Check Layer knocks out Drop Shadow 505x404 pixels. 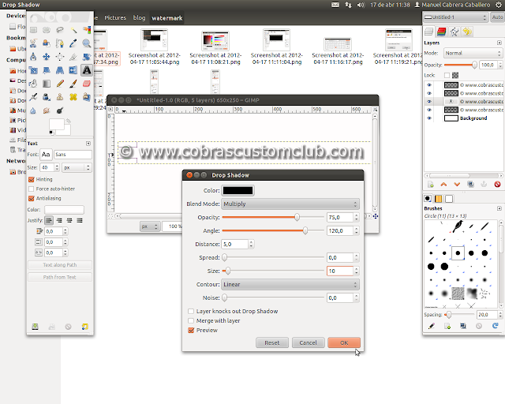click(x=191, y=311)
